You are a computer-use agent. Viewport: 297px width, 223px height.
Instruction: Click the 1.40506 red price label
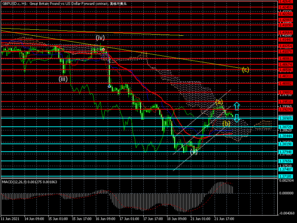coord(285,70)
